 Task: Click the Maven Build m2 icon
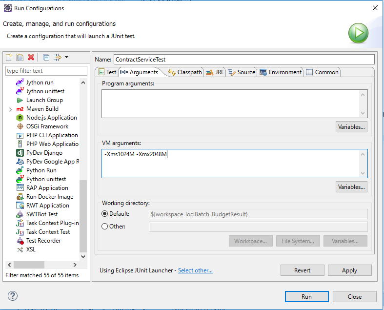pyautogui.click(x=20, y=109)
